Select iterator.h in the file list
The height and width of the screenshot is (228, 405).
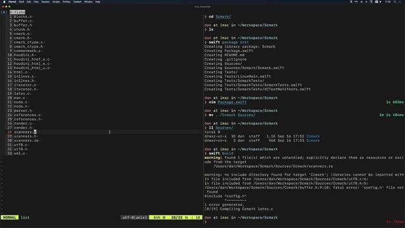[x=25, y=89]
